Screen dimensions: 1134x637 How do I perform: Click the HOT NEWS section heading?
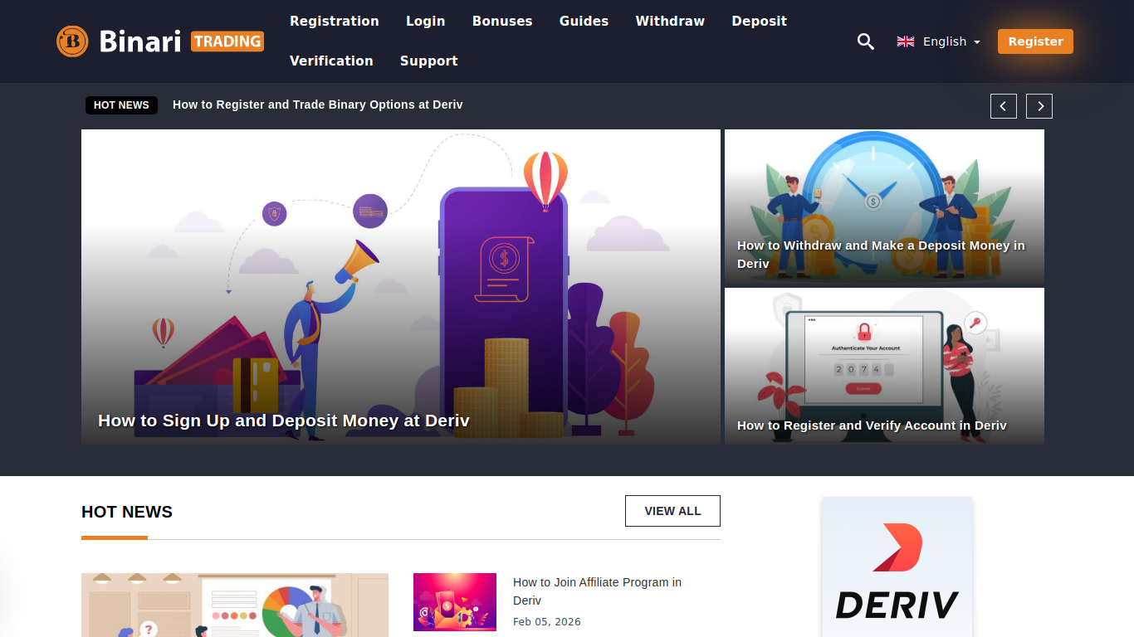click(127, 512)
